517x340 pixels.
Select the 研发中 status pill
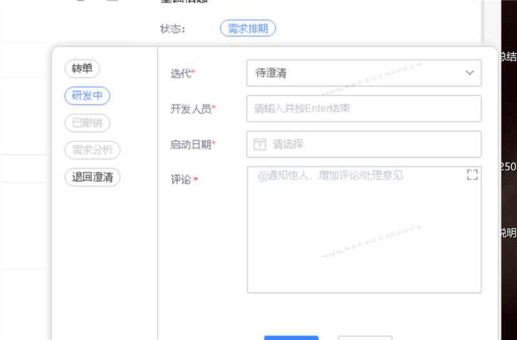point(87,95)
